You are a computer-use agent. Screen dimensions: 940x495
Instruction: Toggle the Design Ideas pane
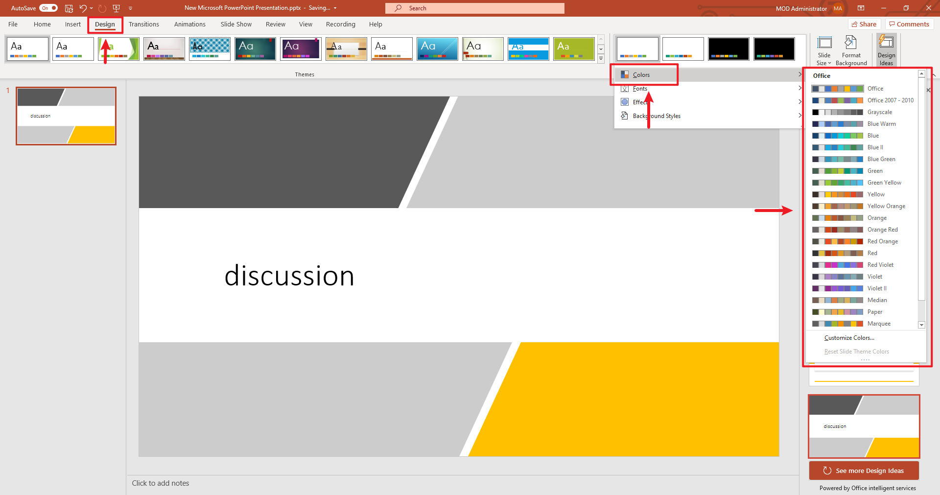886,51
